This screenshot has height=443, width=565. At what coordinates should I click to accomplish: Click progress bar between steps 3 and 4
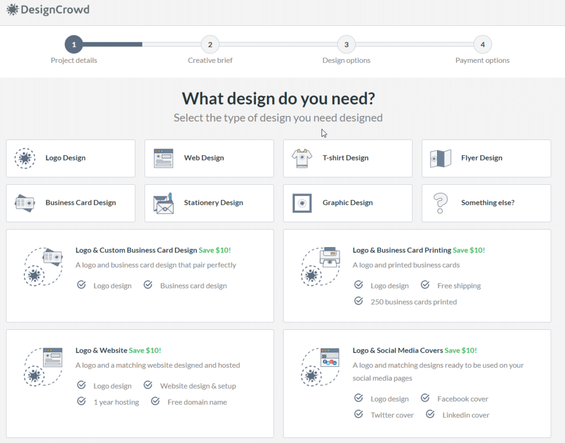[x=414, y=44]
